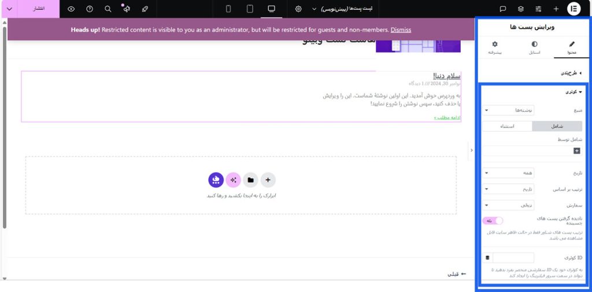Click the purple circular icon on canvas
Image resolution: width=592 pixels, height=292 pixels.
pos(216,180)
